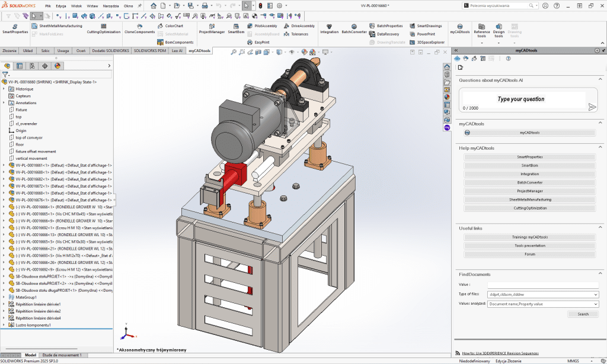
Task: Toggle Hide/Show Items in the view toolbar
Action: (x=292, y=52)
